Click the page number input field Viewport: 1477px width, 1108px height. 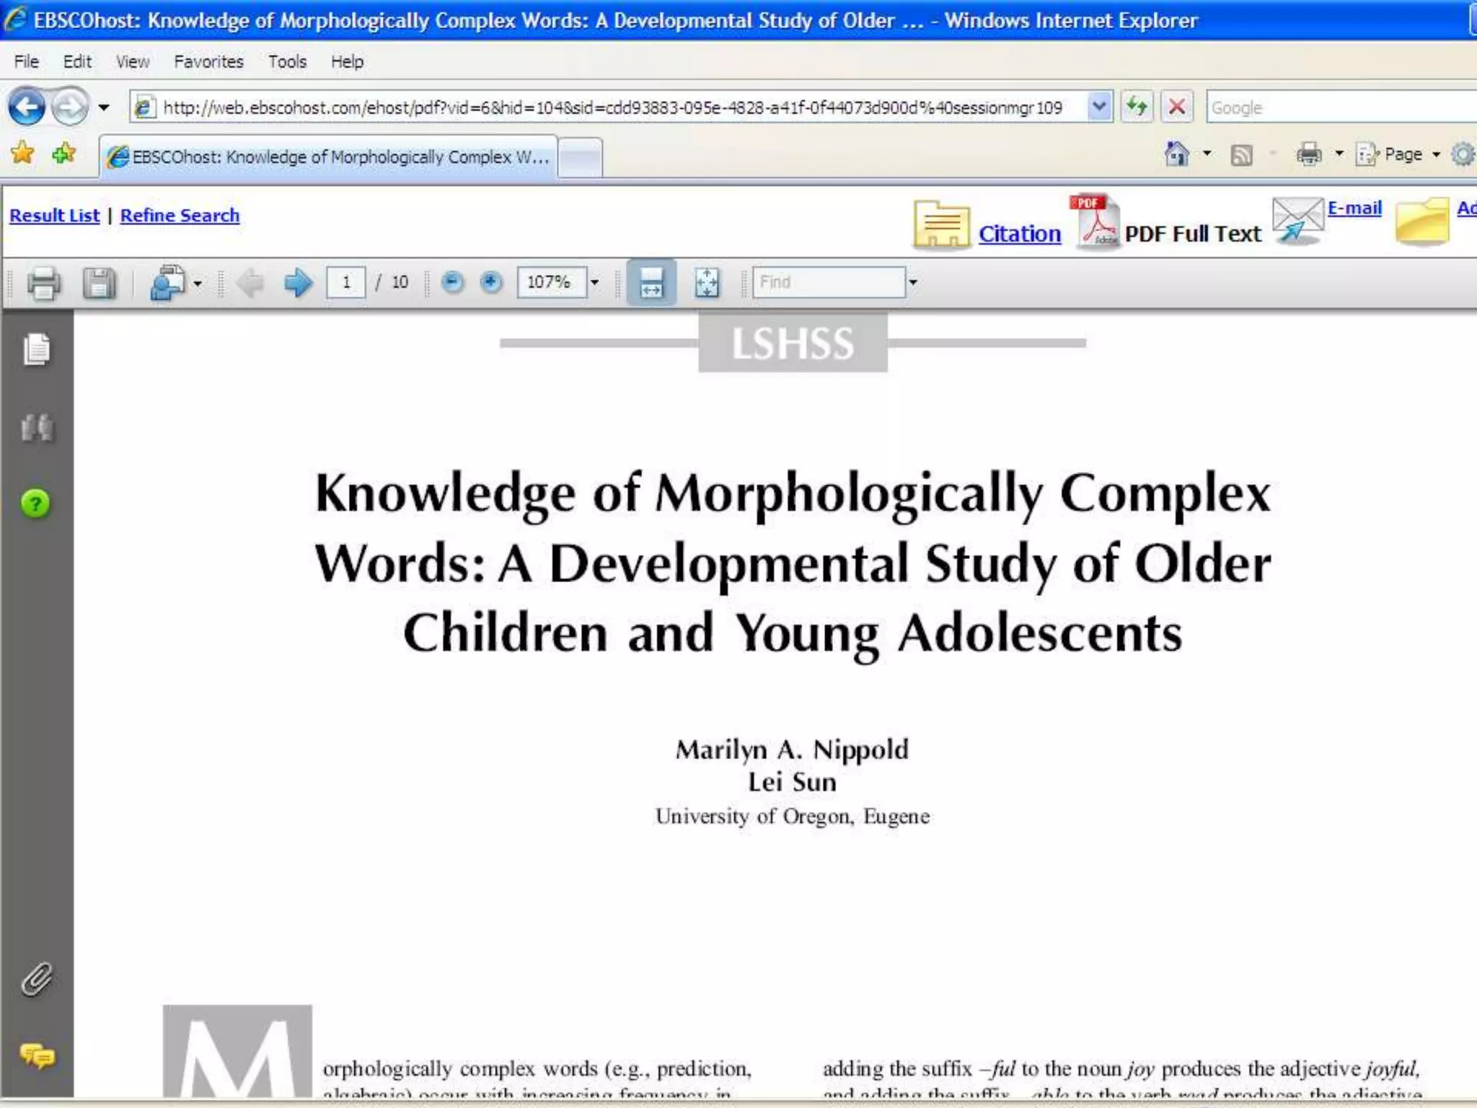click(345, 282)
